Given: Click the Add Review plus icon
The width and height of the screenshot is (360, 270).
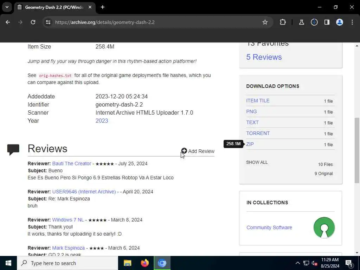Looking at the screenshot, I should pos(184,150).
